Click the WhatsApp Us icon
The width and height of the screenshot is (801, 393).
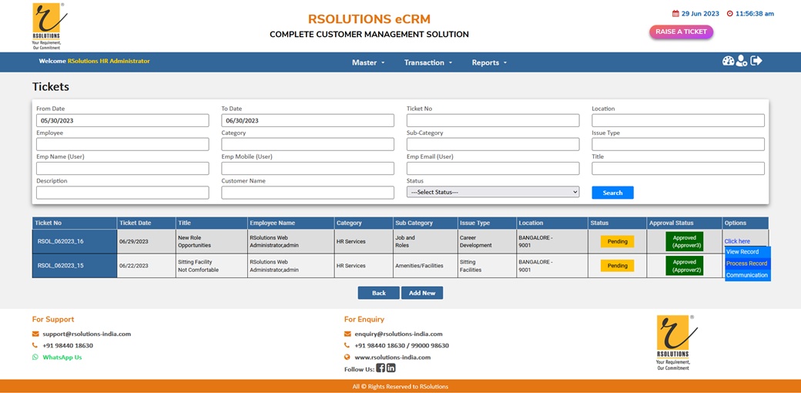coord(35,358)
